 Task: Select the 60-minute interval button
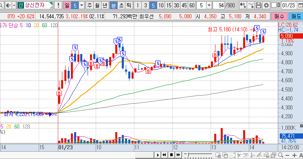tap(192, 5)
